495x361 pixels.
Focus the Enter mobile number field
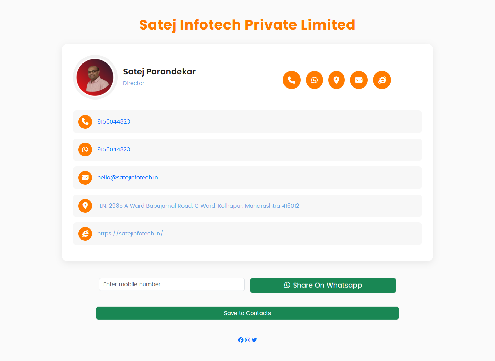pos(172,284)
